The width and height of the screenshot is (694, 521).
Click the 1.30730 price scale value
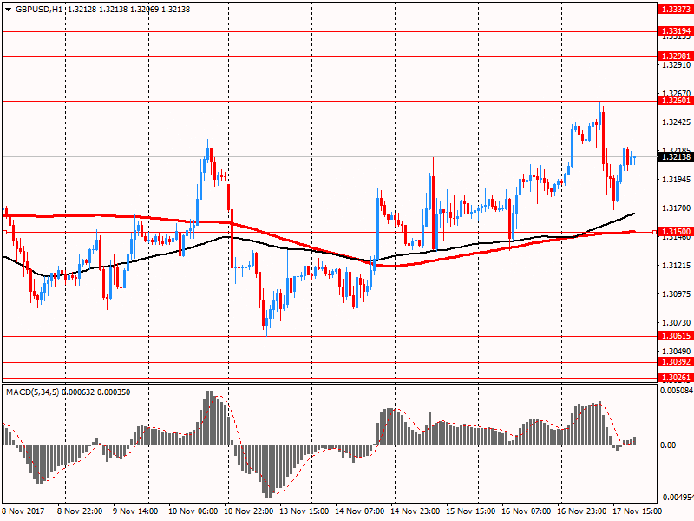[677, 322]
